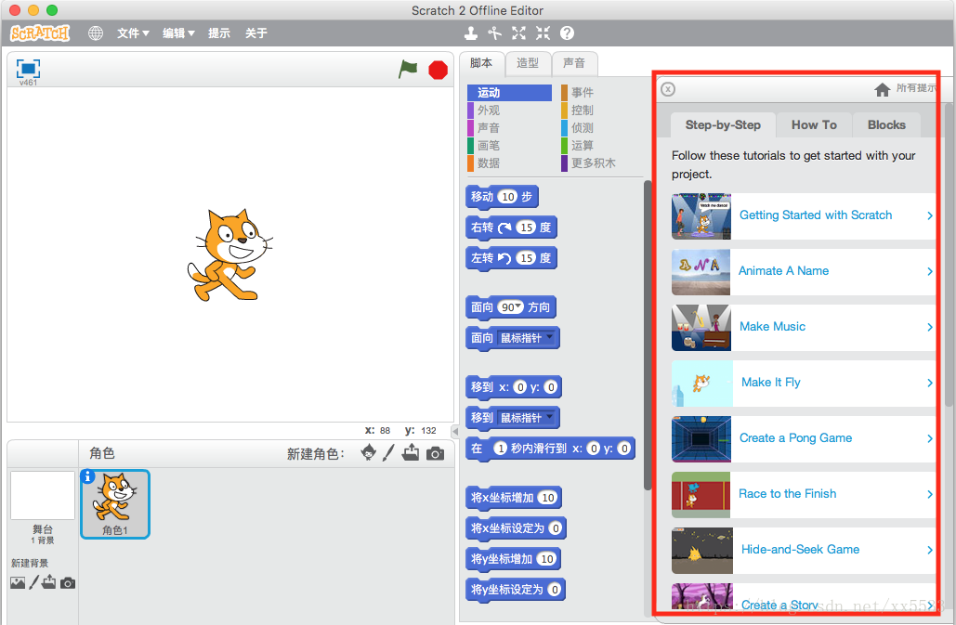This screenshot has height=625, width=956.
Task: Open the Animate A Name tutorial
Action: (804, 272)
